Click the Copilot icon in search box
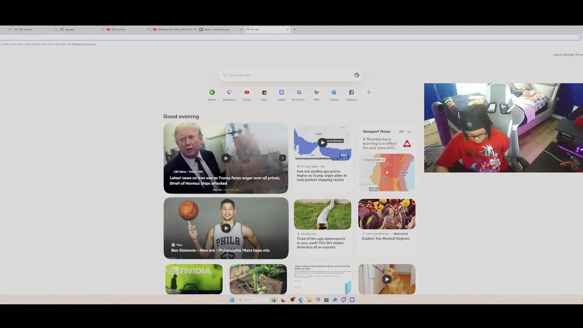The height and width of the screenshot is (328, 583). point(357,75)
